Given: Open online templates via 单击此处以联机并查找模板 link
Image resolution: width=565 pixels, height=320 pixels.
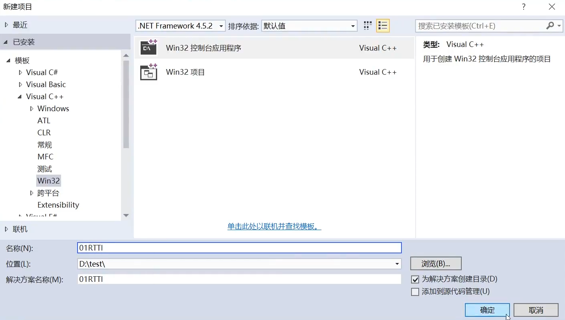Looking at the screenshot, I should point(274,226).
